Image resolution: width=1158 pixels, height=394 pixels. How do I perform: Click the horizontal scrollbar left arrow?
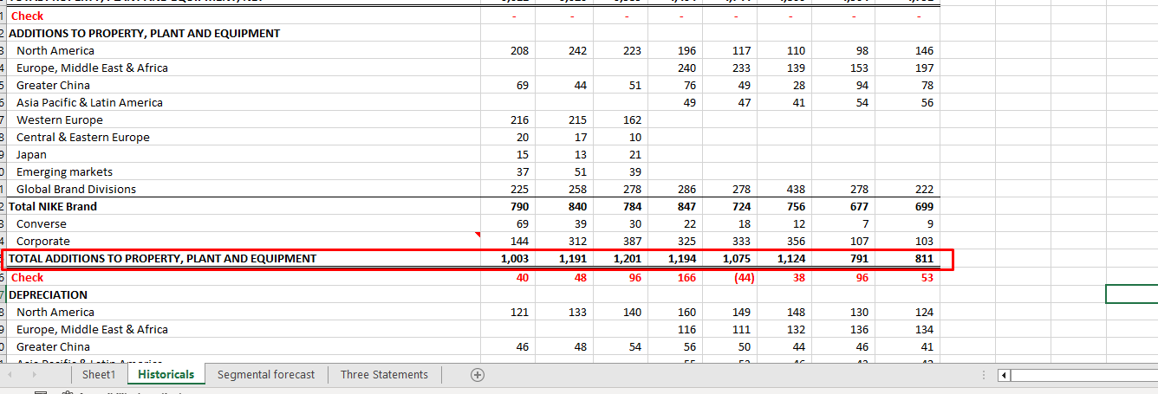click(x=1005, y=376)
